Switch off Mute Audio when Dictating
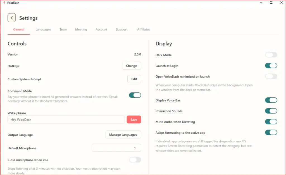The image size is (286, 175). (271, 122)
